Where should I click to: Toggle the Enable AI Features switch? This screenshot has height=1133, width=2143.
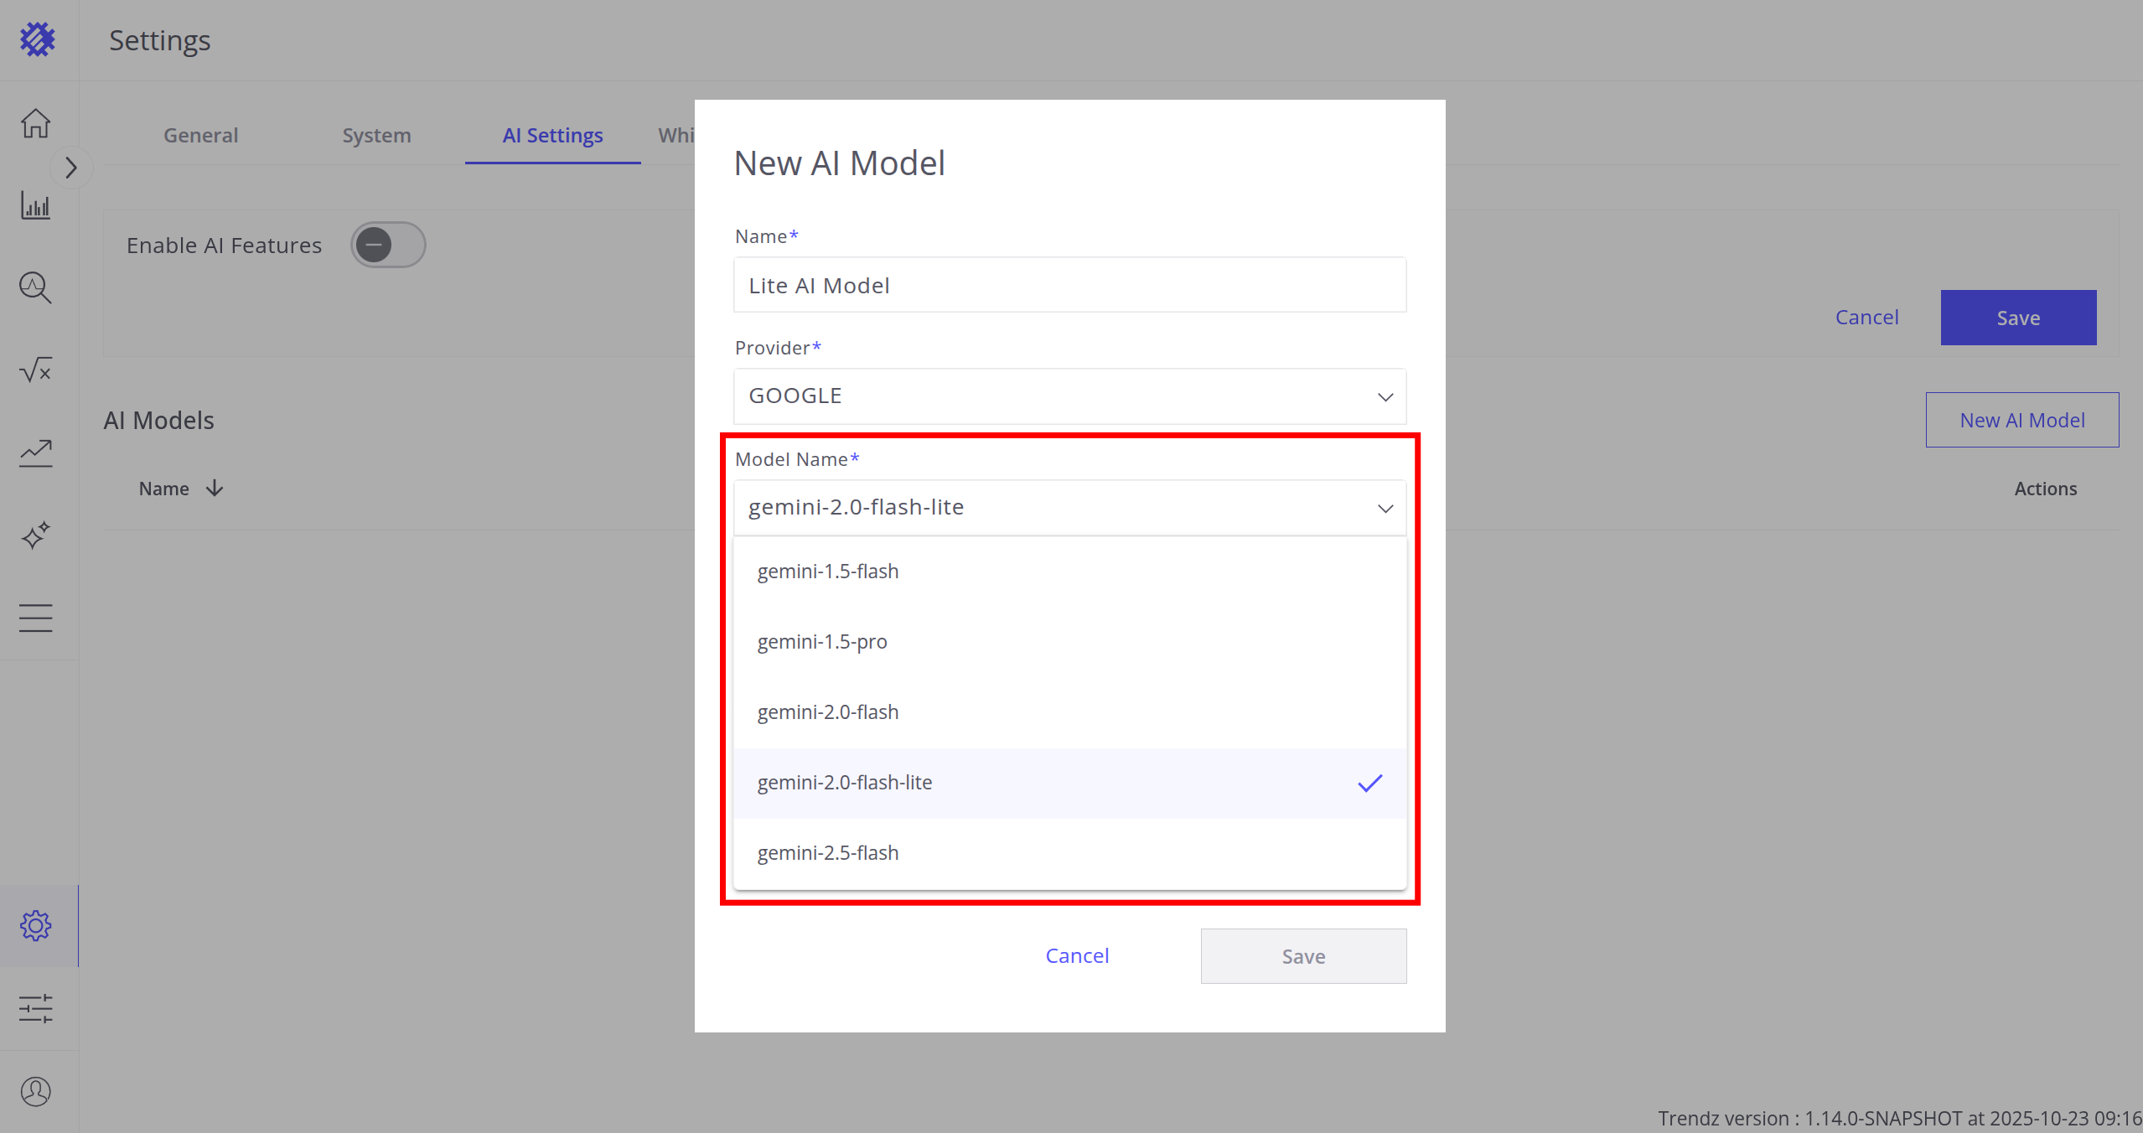click(387, 245)
